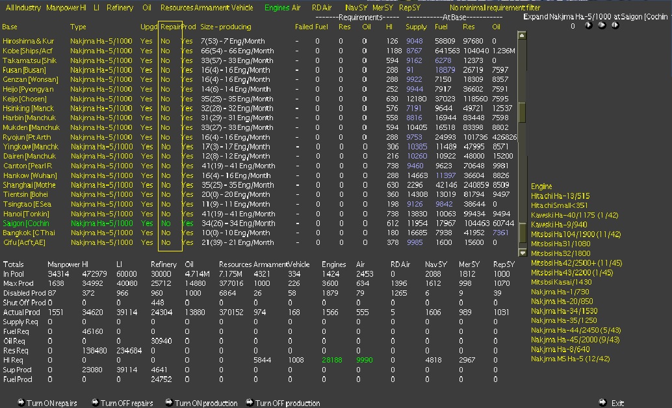Sort by the Supply column header
Screen dimensions: 672x408
click(x=416, y=27)
